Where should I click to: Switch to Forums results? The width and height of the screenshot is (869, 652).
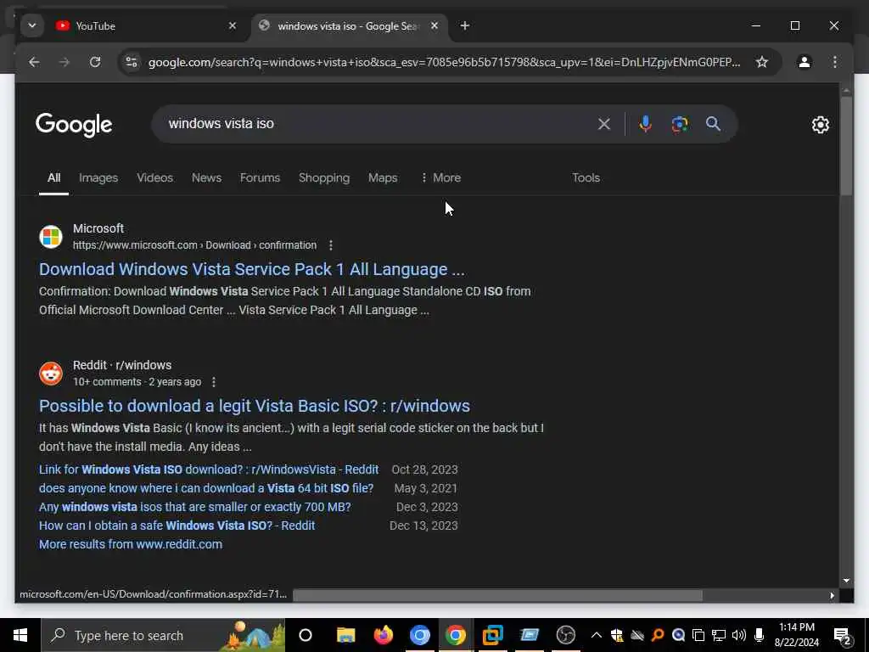tap(260, 178)
